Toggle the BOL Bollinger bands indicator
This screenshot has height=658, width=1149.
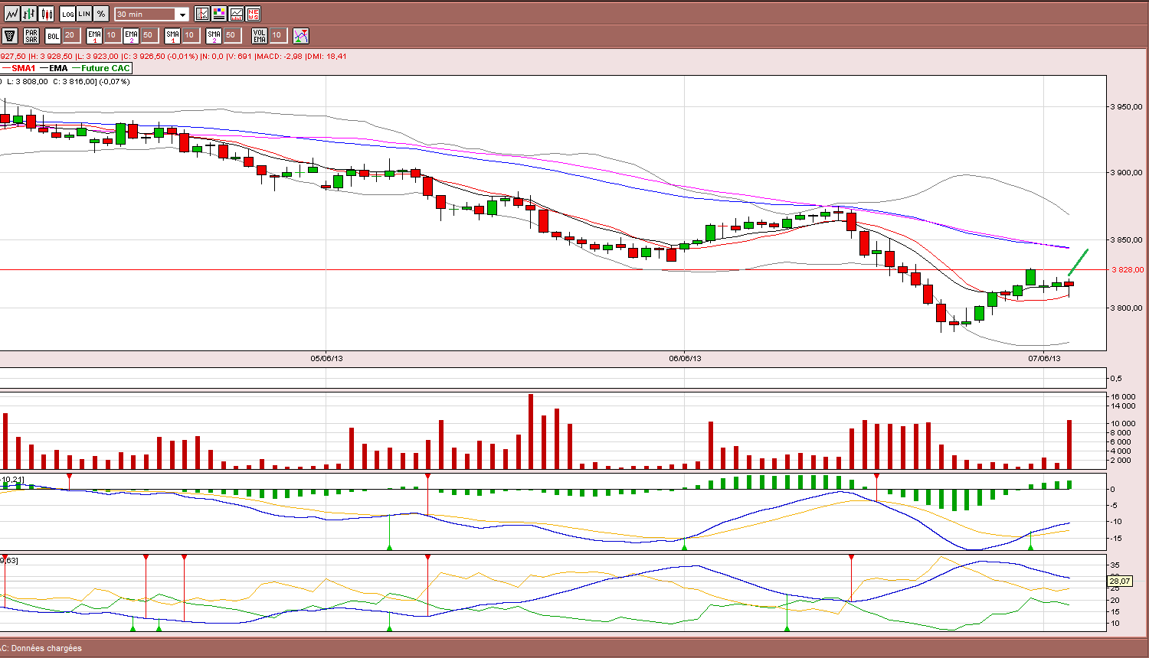tap(53, 35)
